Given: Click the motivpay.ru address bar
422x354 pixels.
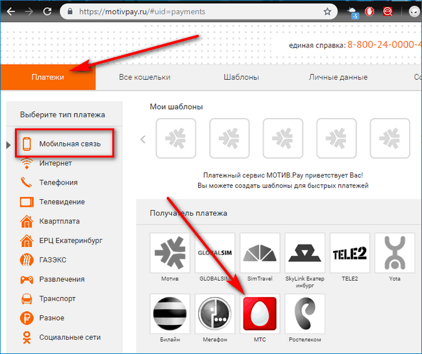Looking at the screenshot, I should coord(199,12).
